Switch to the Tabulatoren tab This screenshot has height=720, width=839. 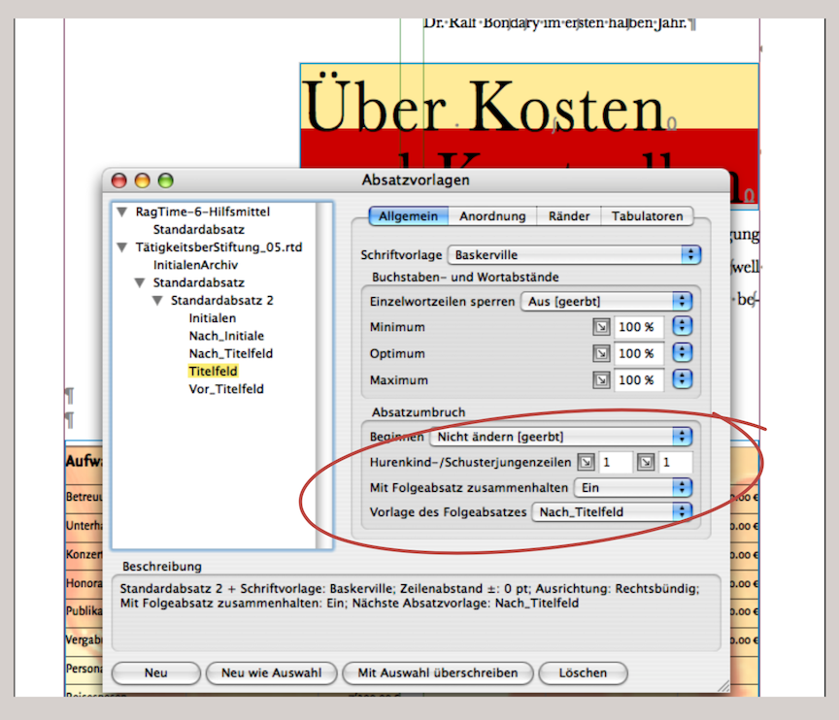click(x=647, y=216)
